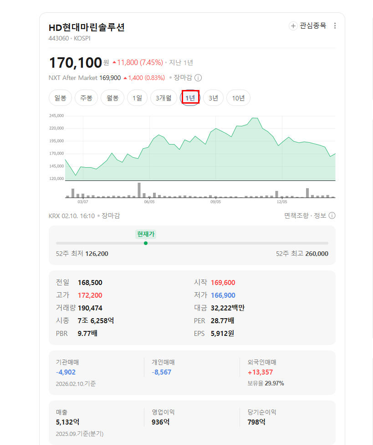This screenshot has height=445, width=373.
Task: Open info icon next to 면책조항 정보
Action: click(x=332, y=216)
